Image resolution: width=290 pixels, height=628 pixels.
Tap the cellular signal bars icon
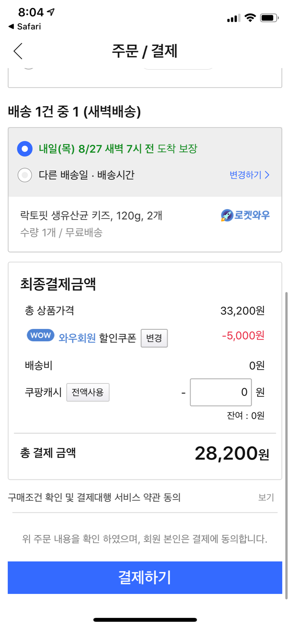233,18
